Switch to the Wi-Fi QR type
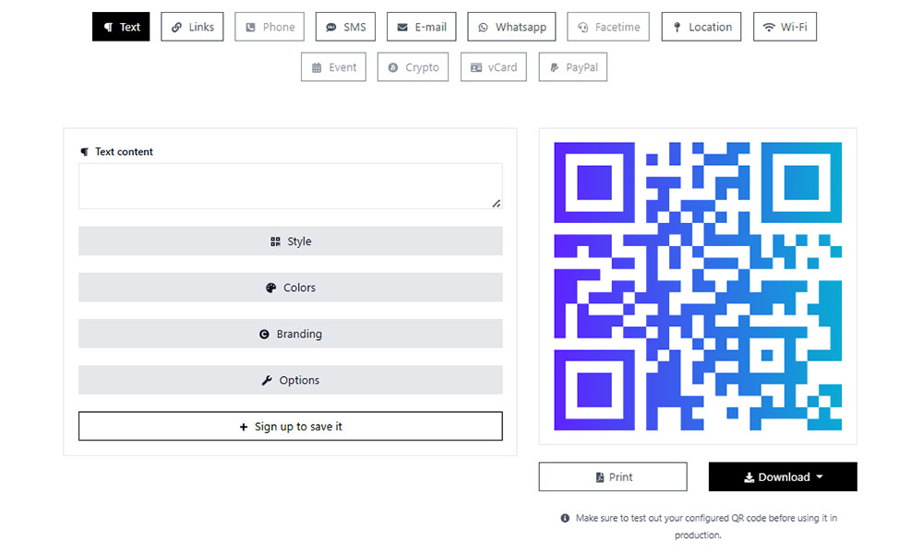Viewport: 923px width, 553px height. coord(785,27)
